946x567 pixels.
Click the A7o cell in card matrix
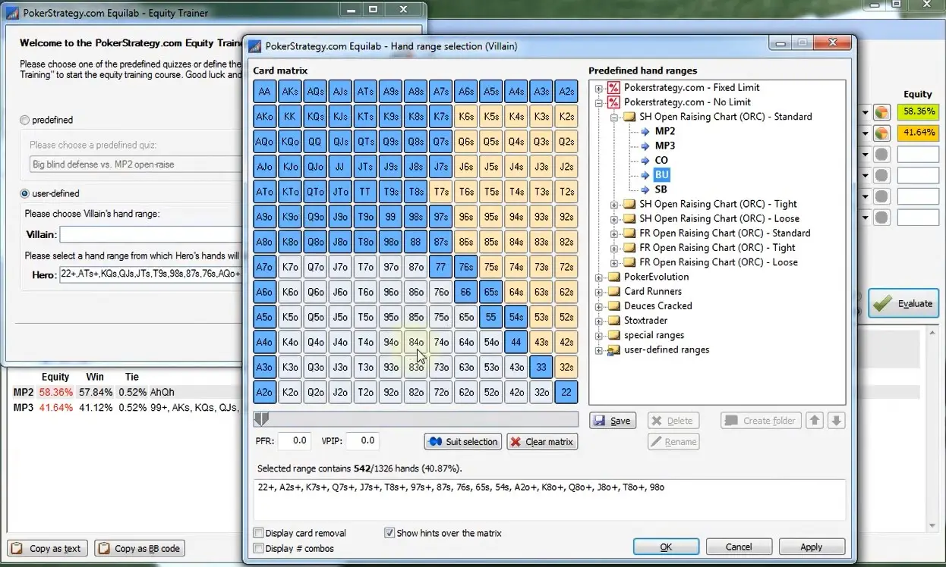coord(264,267)
